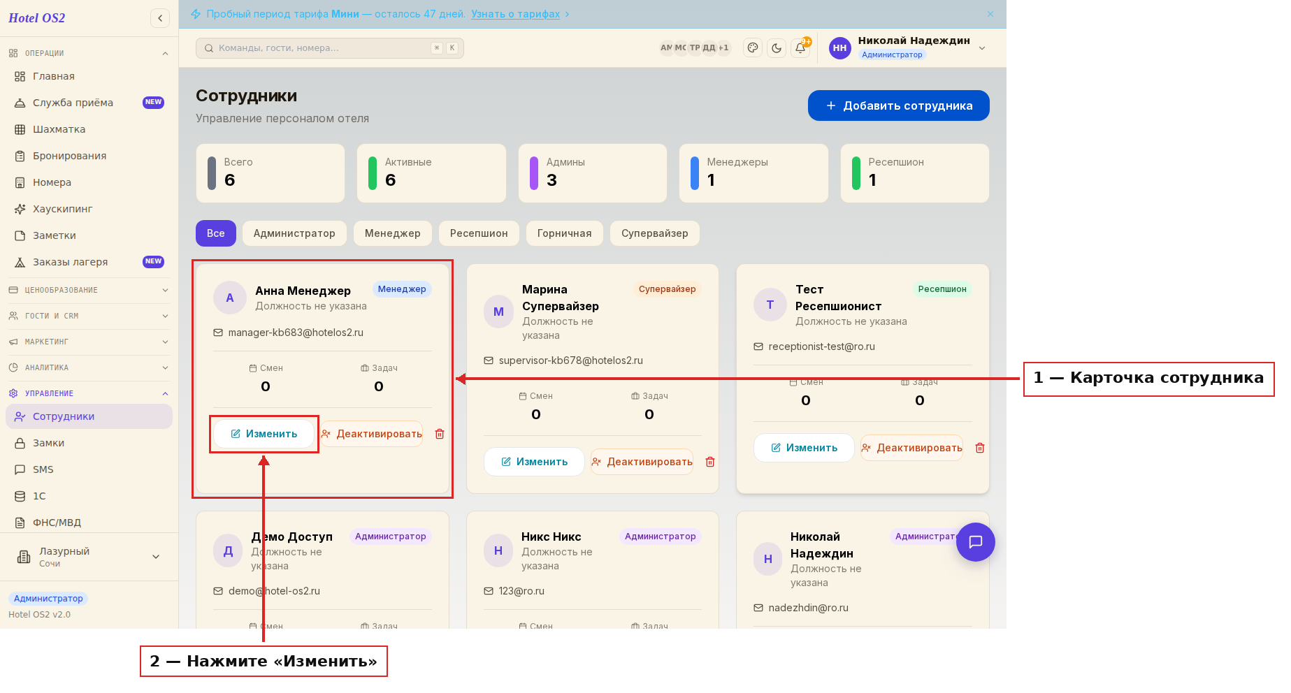Select the Горничная filter tab

(x=565, y=233)
